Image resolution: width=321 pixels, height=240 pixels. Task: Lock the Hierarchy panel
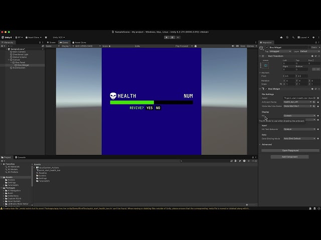[x=40, y=42]
